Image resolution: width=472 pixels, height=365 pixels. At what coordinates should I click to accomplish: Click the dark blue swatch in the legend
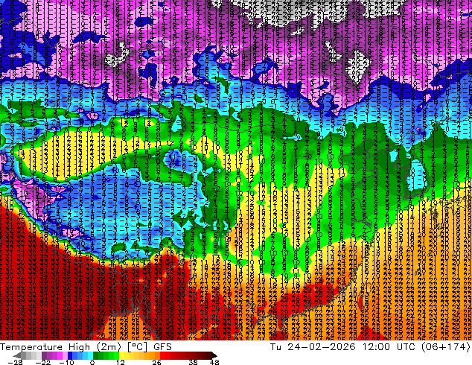(70, 355)
